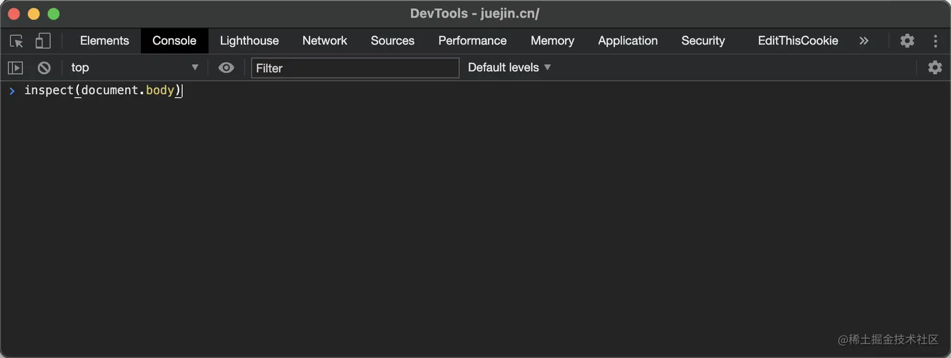
Task: Clear the console icon
Action: click(x=44, y=68)
